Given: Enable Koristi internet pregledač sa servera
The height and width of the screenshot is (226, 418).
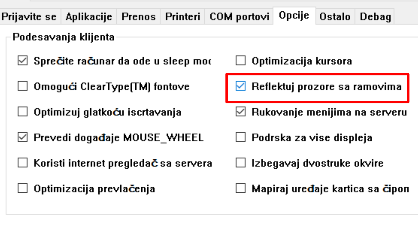Looking at the screenshot, I should click(x=23, y=163).
